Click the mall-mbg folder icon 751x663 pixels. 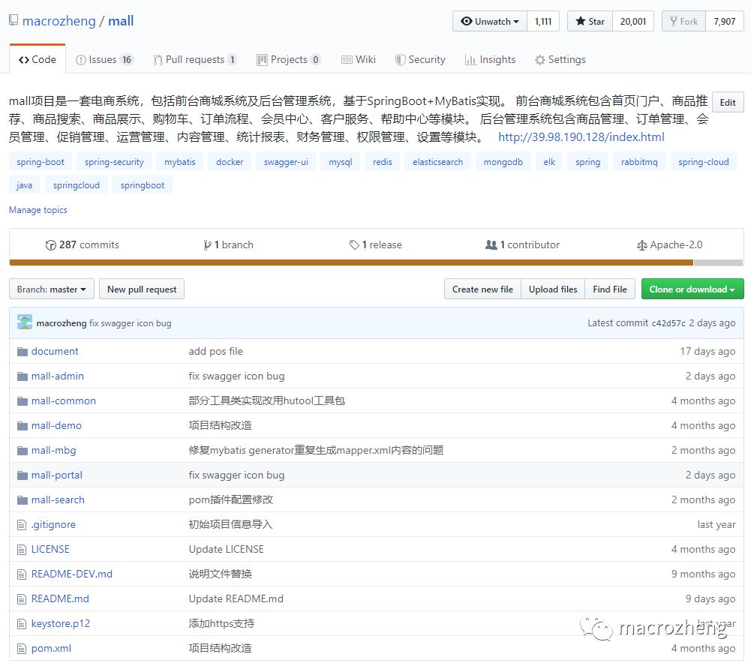click(22, 451)
